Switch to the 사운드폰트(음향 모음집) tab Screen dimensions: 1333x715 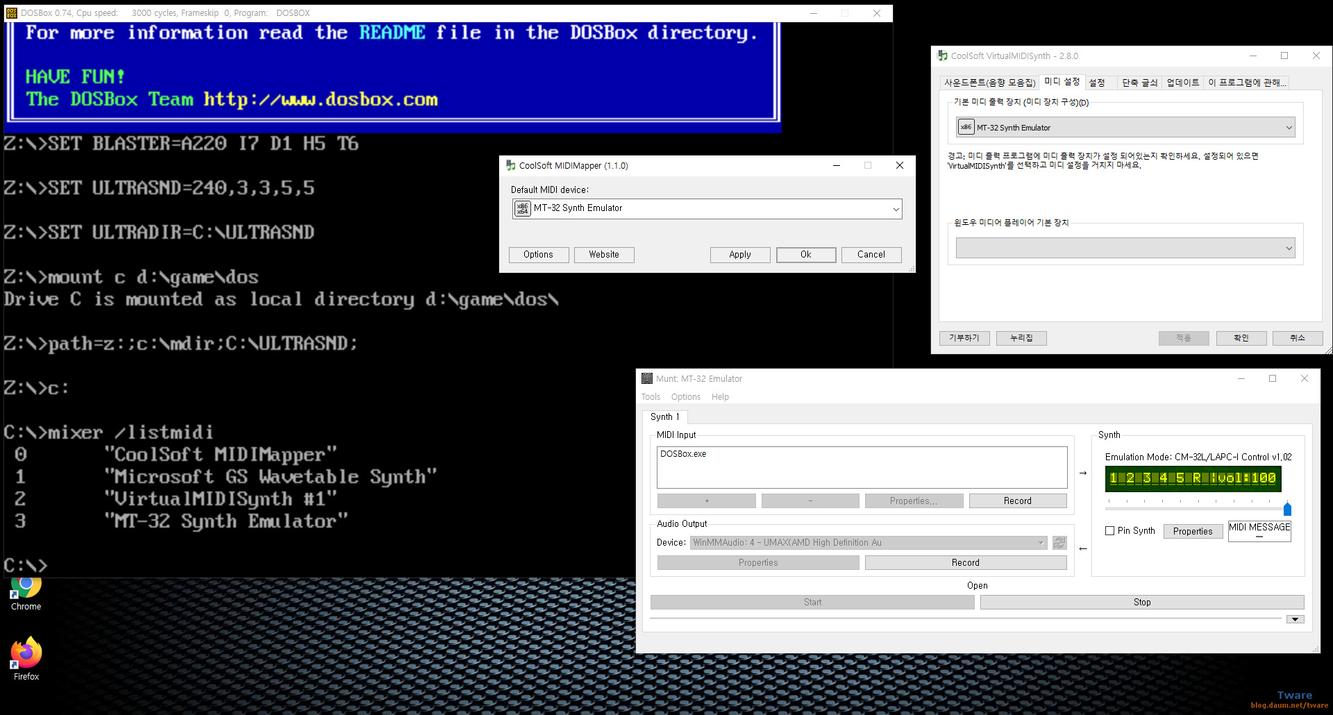[x=989, y=83]
